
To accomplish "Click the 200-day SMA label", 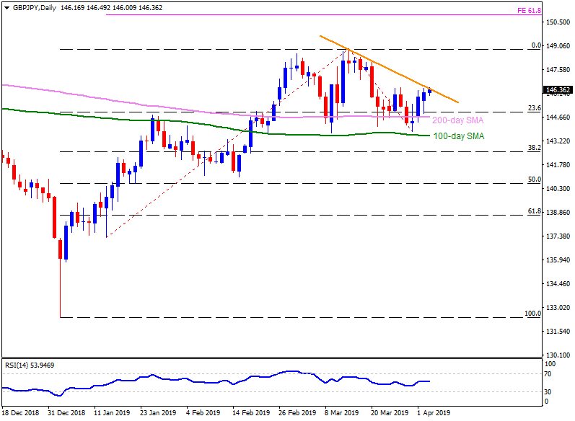I will pos(457,120).
